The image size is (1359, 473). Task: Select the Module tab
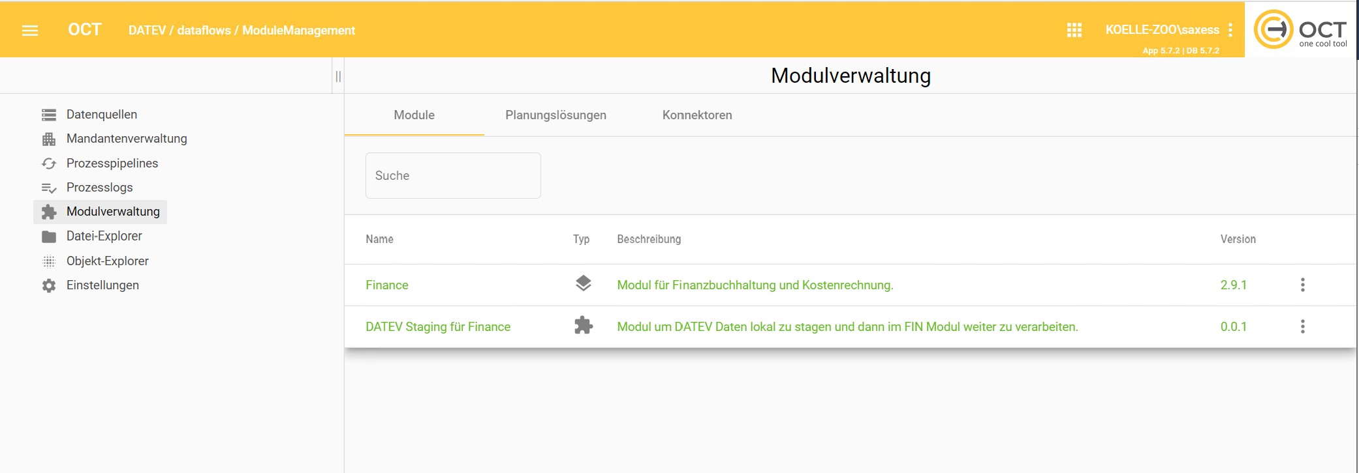pos(414,115)
